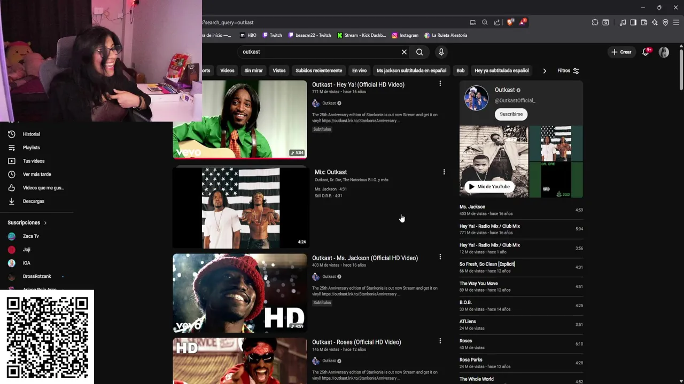
Task: Select Hey ya subtitulada español chip
Action: 501,70
